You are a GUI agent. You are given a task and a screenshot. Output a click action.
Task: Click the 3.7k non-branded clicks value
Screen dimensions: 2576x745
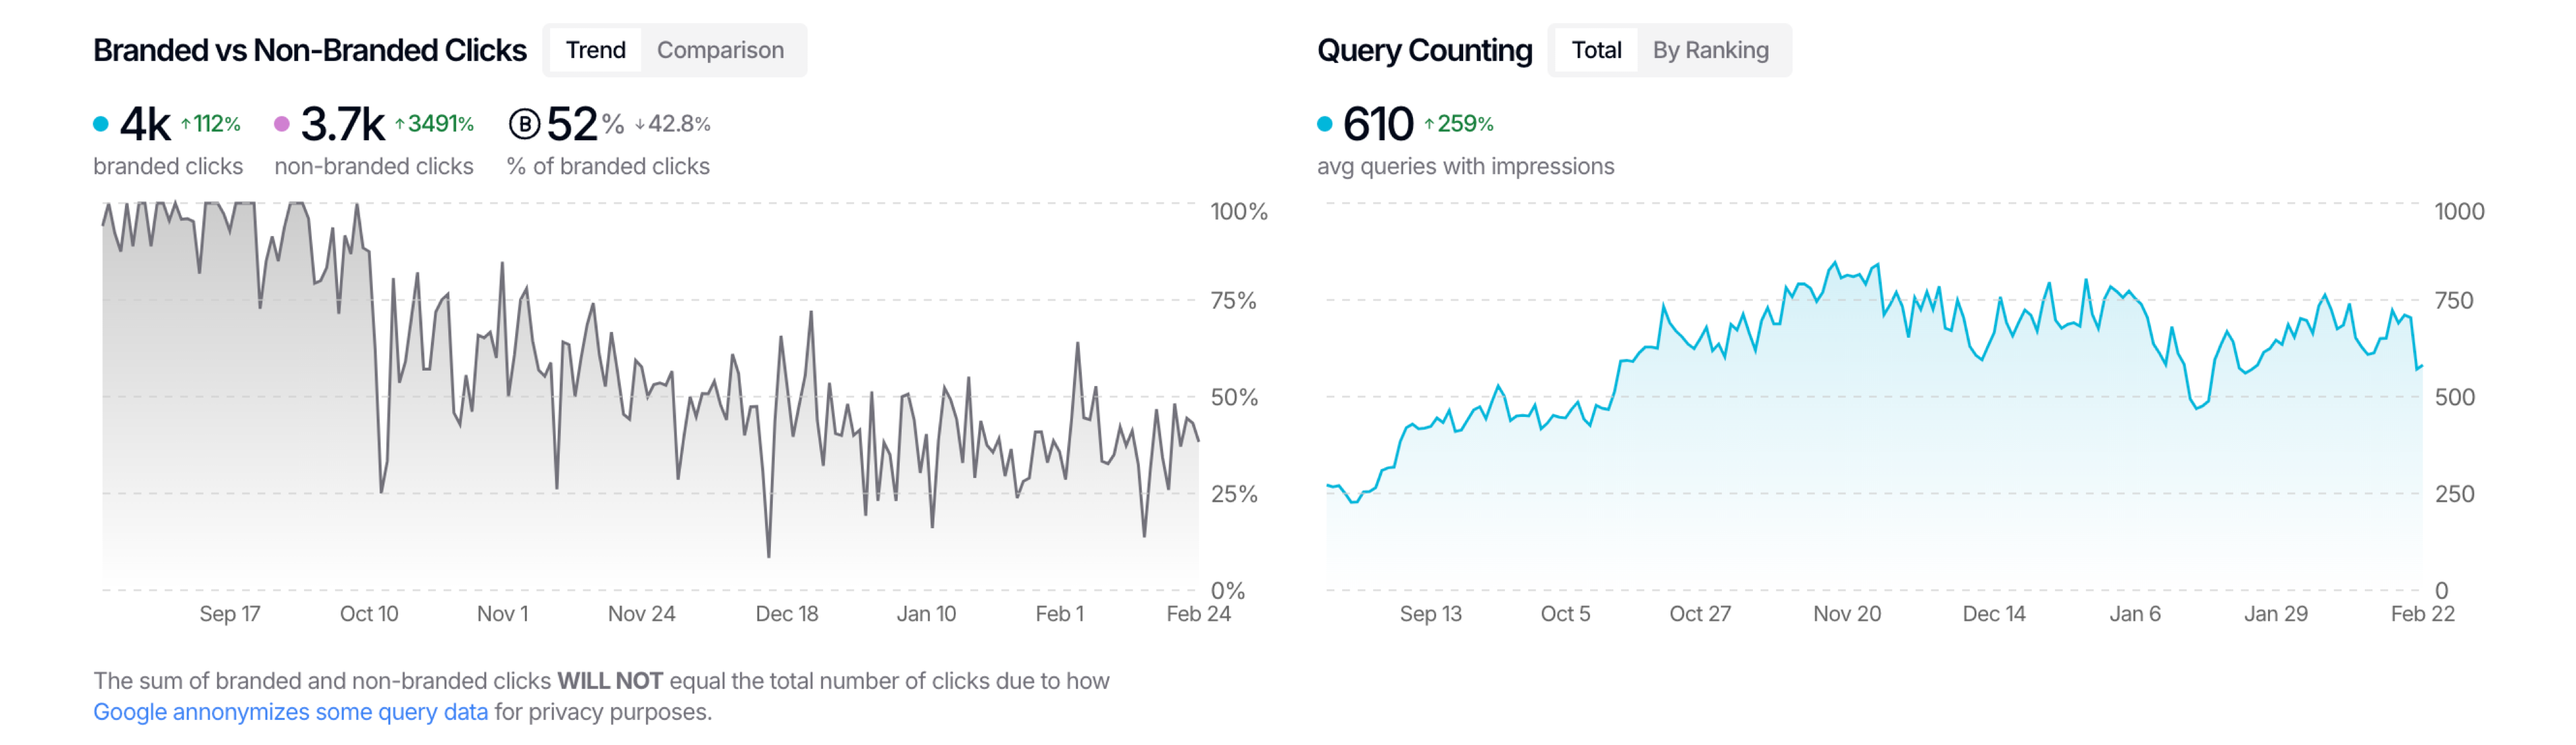tap(342, 125)
